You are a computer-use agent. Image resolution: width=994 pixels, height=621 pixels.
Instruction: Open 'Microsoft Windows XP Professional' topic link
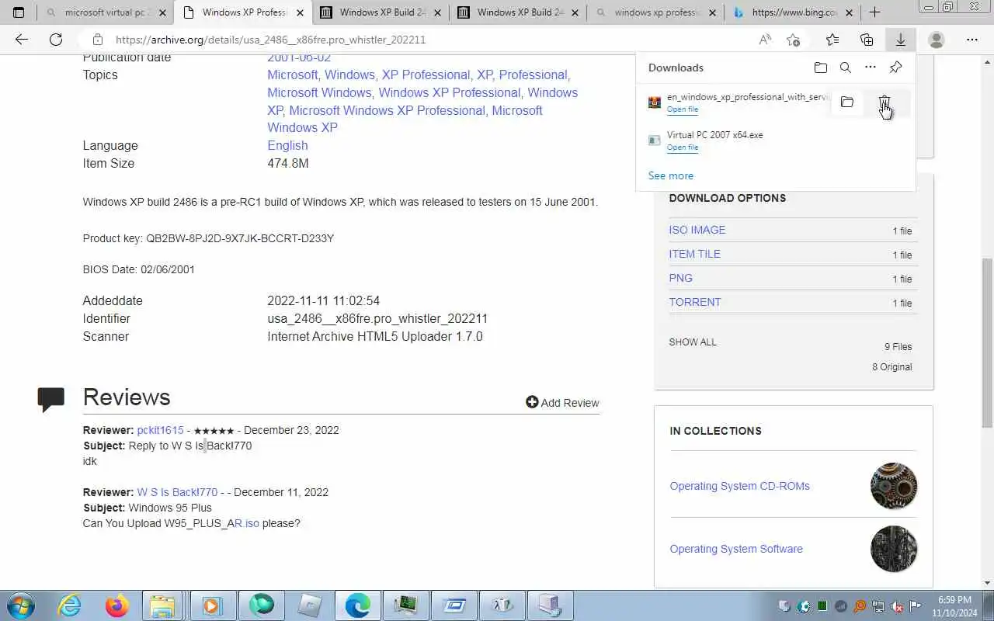pos(388,110)
